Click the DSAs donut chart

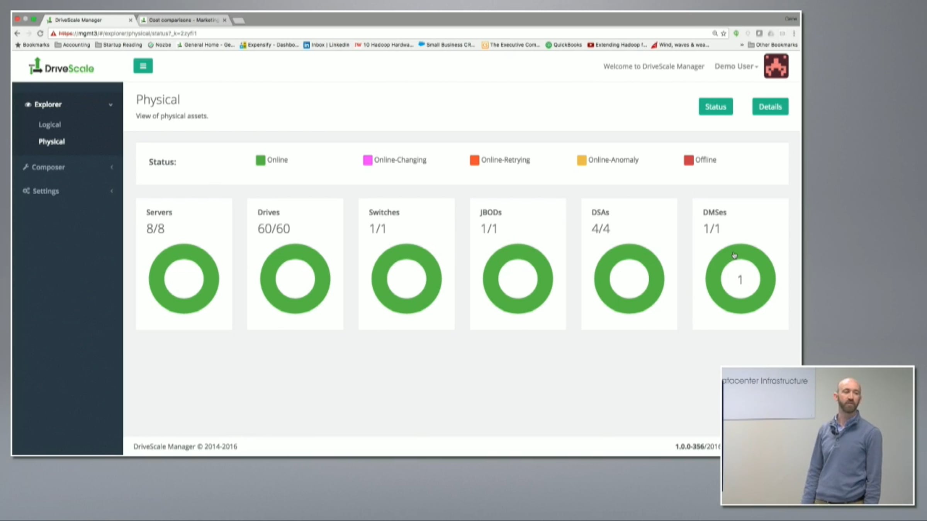tap(629, 279)
